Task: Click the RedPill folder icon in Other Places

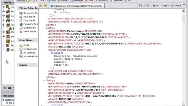Action: click(21, 45)
